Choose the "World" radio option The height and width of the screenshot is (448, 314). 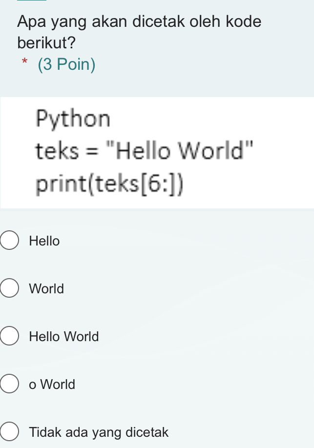tap(9, 289)
